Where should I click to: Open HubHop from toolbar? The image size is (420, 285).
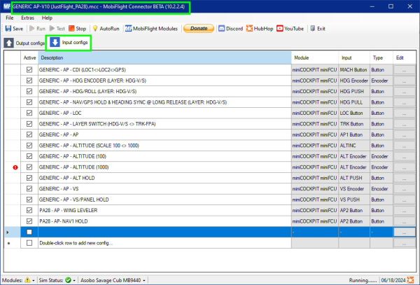[x=260, y=29]
